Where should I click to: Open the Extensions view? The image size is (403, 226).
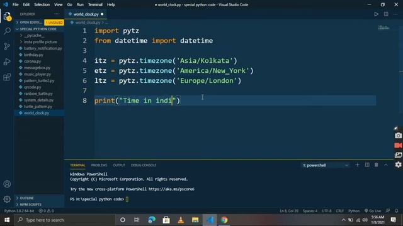click(x=7, y=77)
